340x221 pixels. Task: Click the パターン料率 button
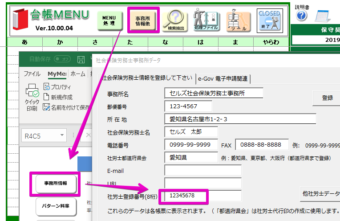[56, 206]
